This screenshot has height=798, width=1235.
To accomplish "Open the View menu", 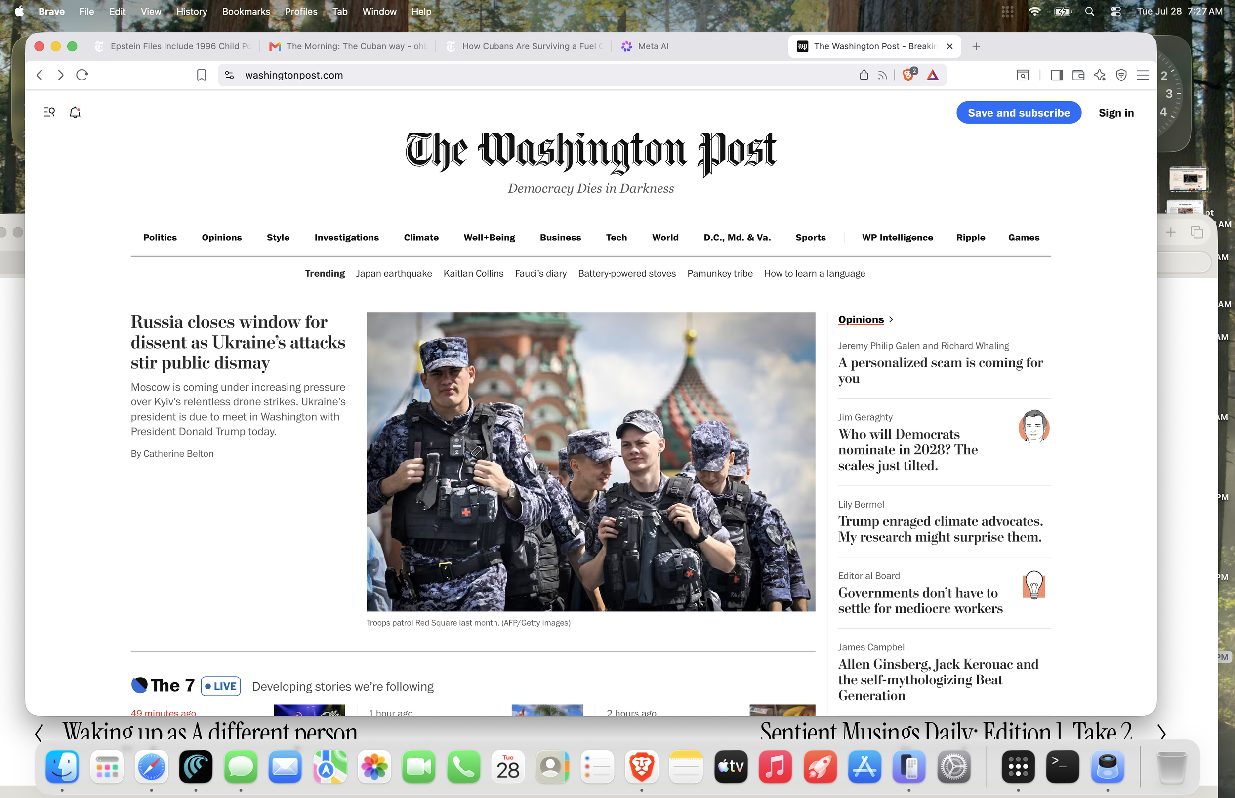I will pyautogui.click(x=151, y=11).
